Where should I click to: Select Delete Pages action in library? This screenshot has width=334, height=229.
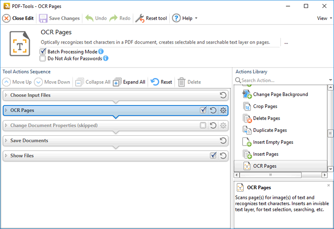pos(266,118)
